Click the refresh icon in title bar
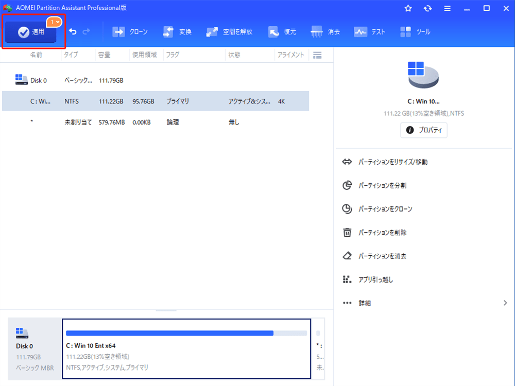 point(427,8)
